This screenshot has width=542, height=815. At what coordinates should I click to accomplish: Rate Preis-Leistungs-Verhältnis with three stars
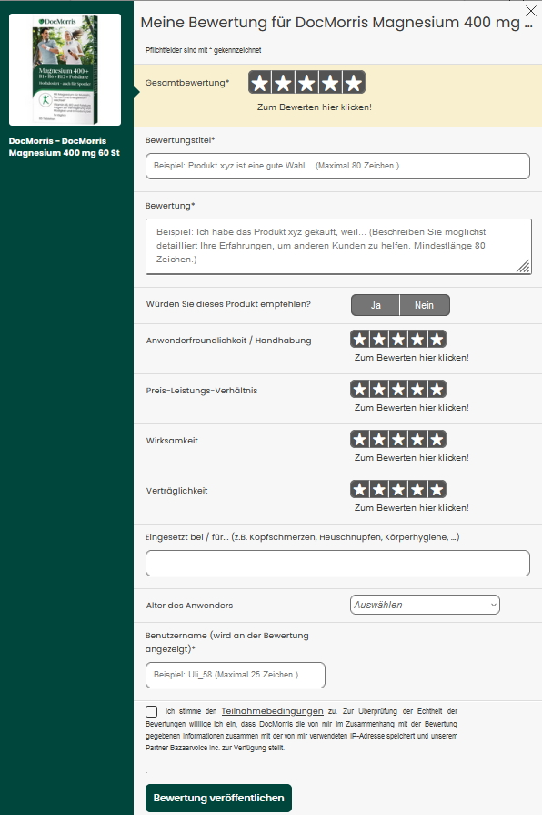(x=398, y=390)
